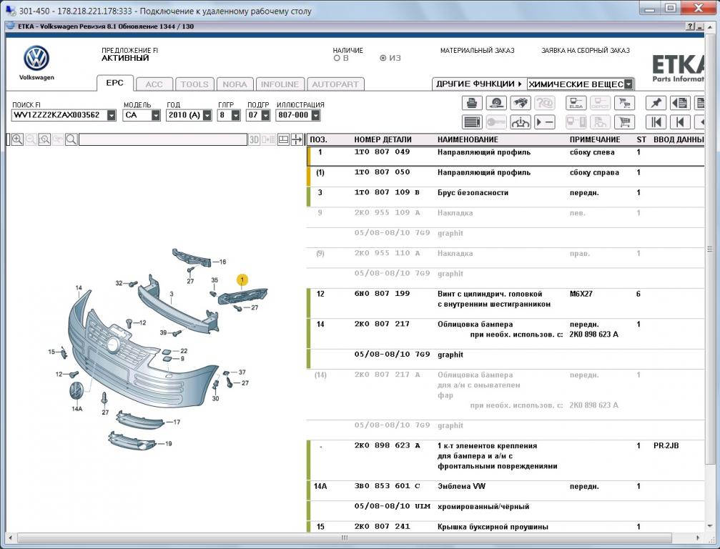Click the plain magnifier search icon
This screenshot has height=549, width=720.
click(x=71, y=139)
